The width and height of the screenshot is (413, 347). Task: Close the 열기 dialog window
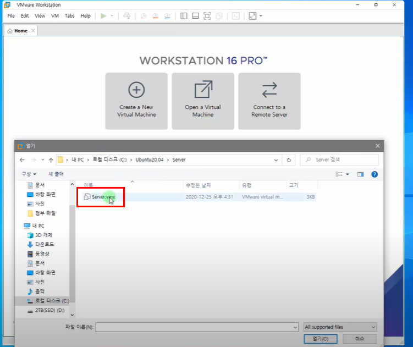point(377,146)
